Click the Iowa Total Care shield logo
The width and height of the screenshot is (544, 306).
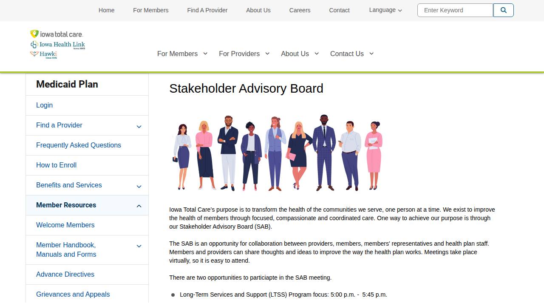(34, 33)
